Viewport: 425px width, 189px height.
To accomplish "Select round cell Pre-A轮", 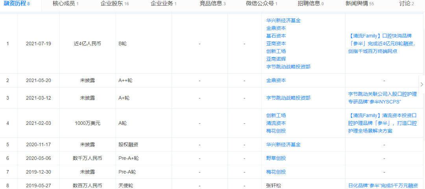I will click(x=127, y=172).
